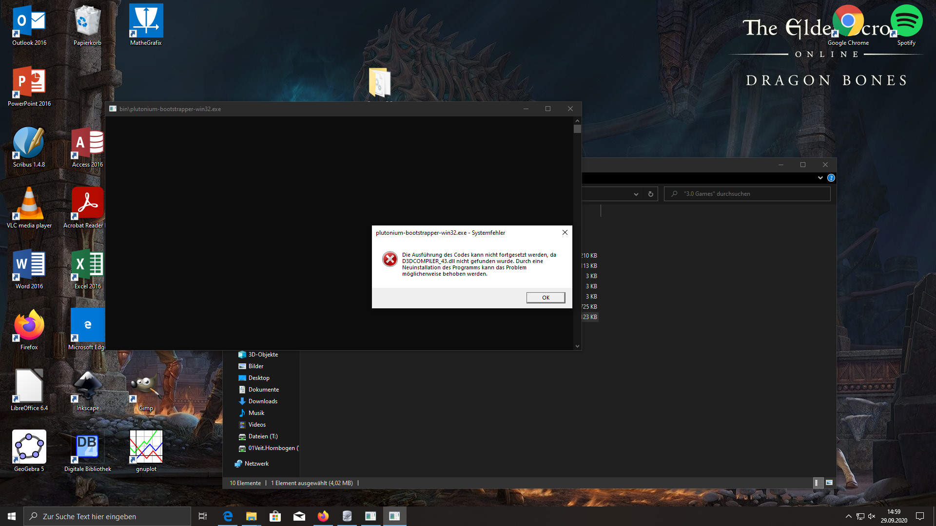Click the taskbar search field
936x526 pixels.
click(107, 516)
